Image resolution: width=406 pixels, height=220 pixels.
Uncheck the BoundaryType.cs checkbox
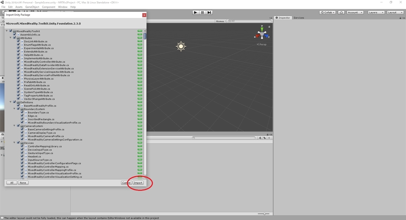click(22, 112)
